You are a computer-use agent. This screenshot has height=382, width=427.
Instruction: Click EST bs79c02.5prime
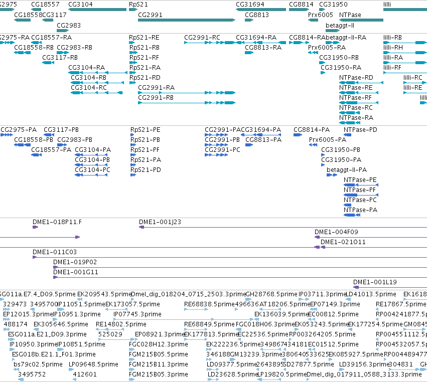(38, 364)
